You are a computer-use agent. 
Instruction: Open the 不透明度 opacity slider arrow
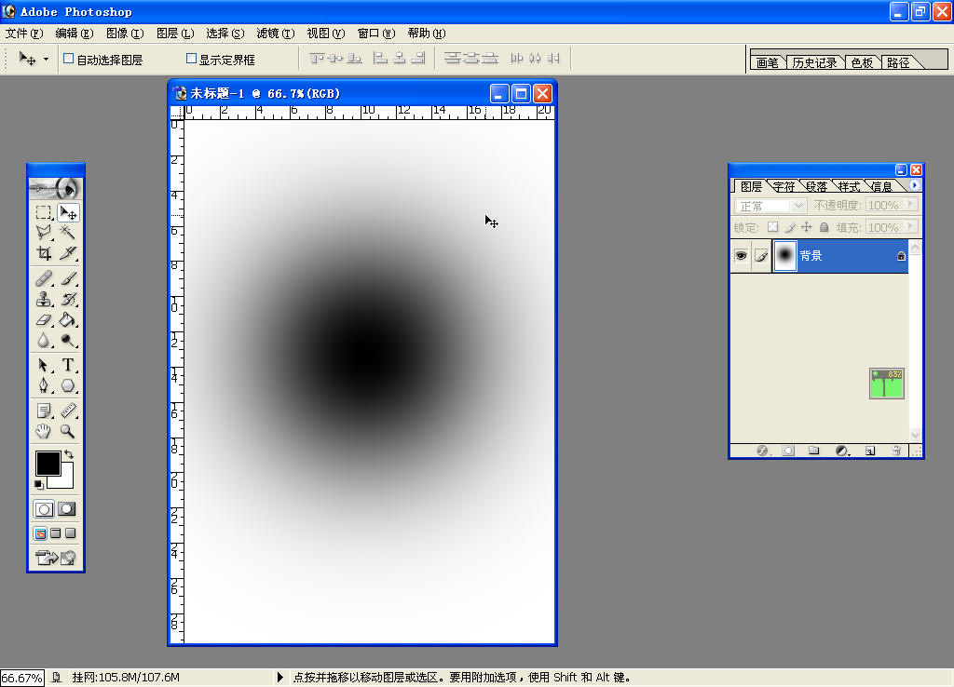pyautogui.click(x=911, y=205)
